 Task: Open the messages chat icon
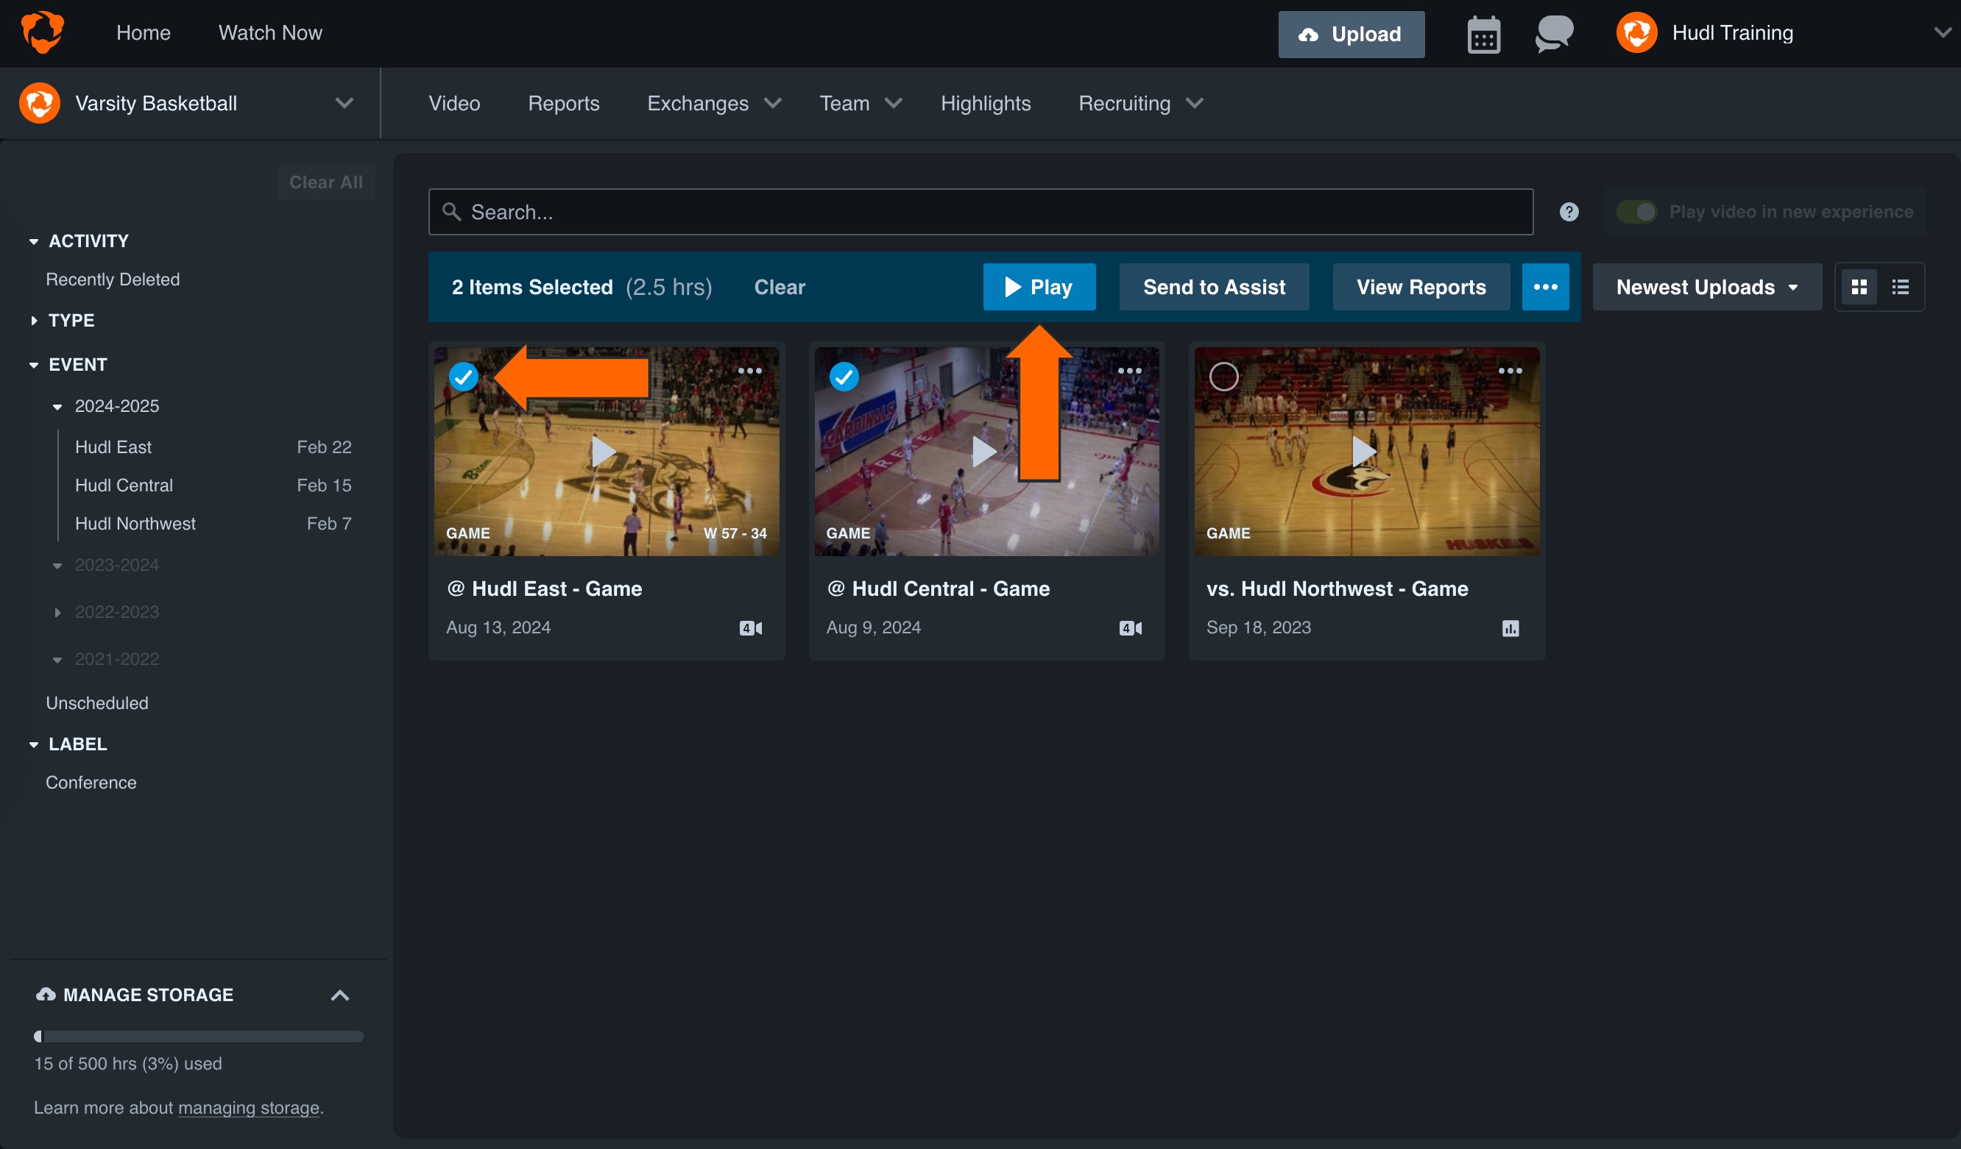[x=1553, y=33]
